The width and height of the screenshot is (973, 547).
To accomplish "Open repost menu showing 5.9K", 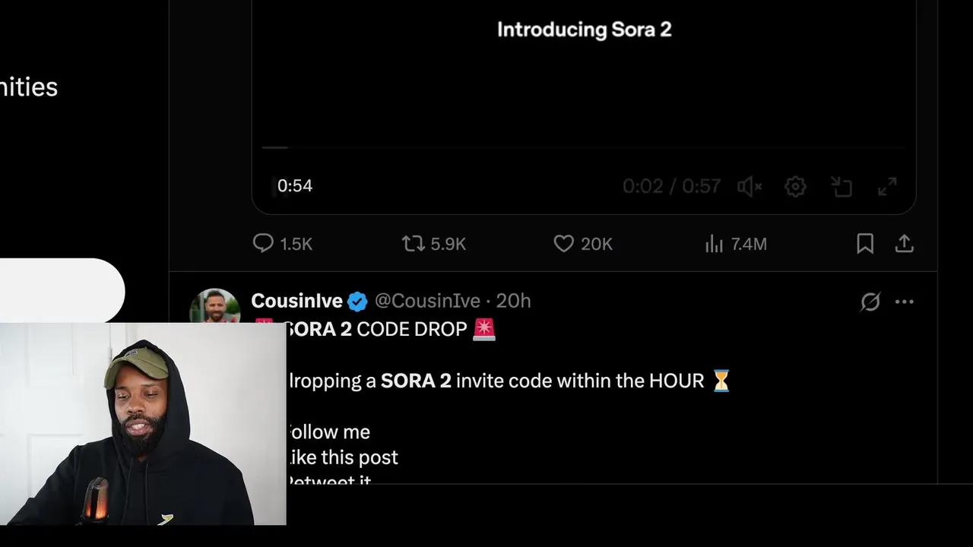I will coord(414,243).
